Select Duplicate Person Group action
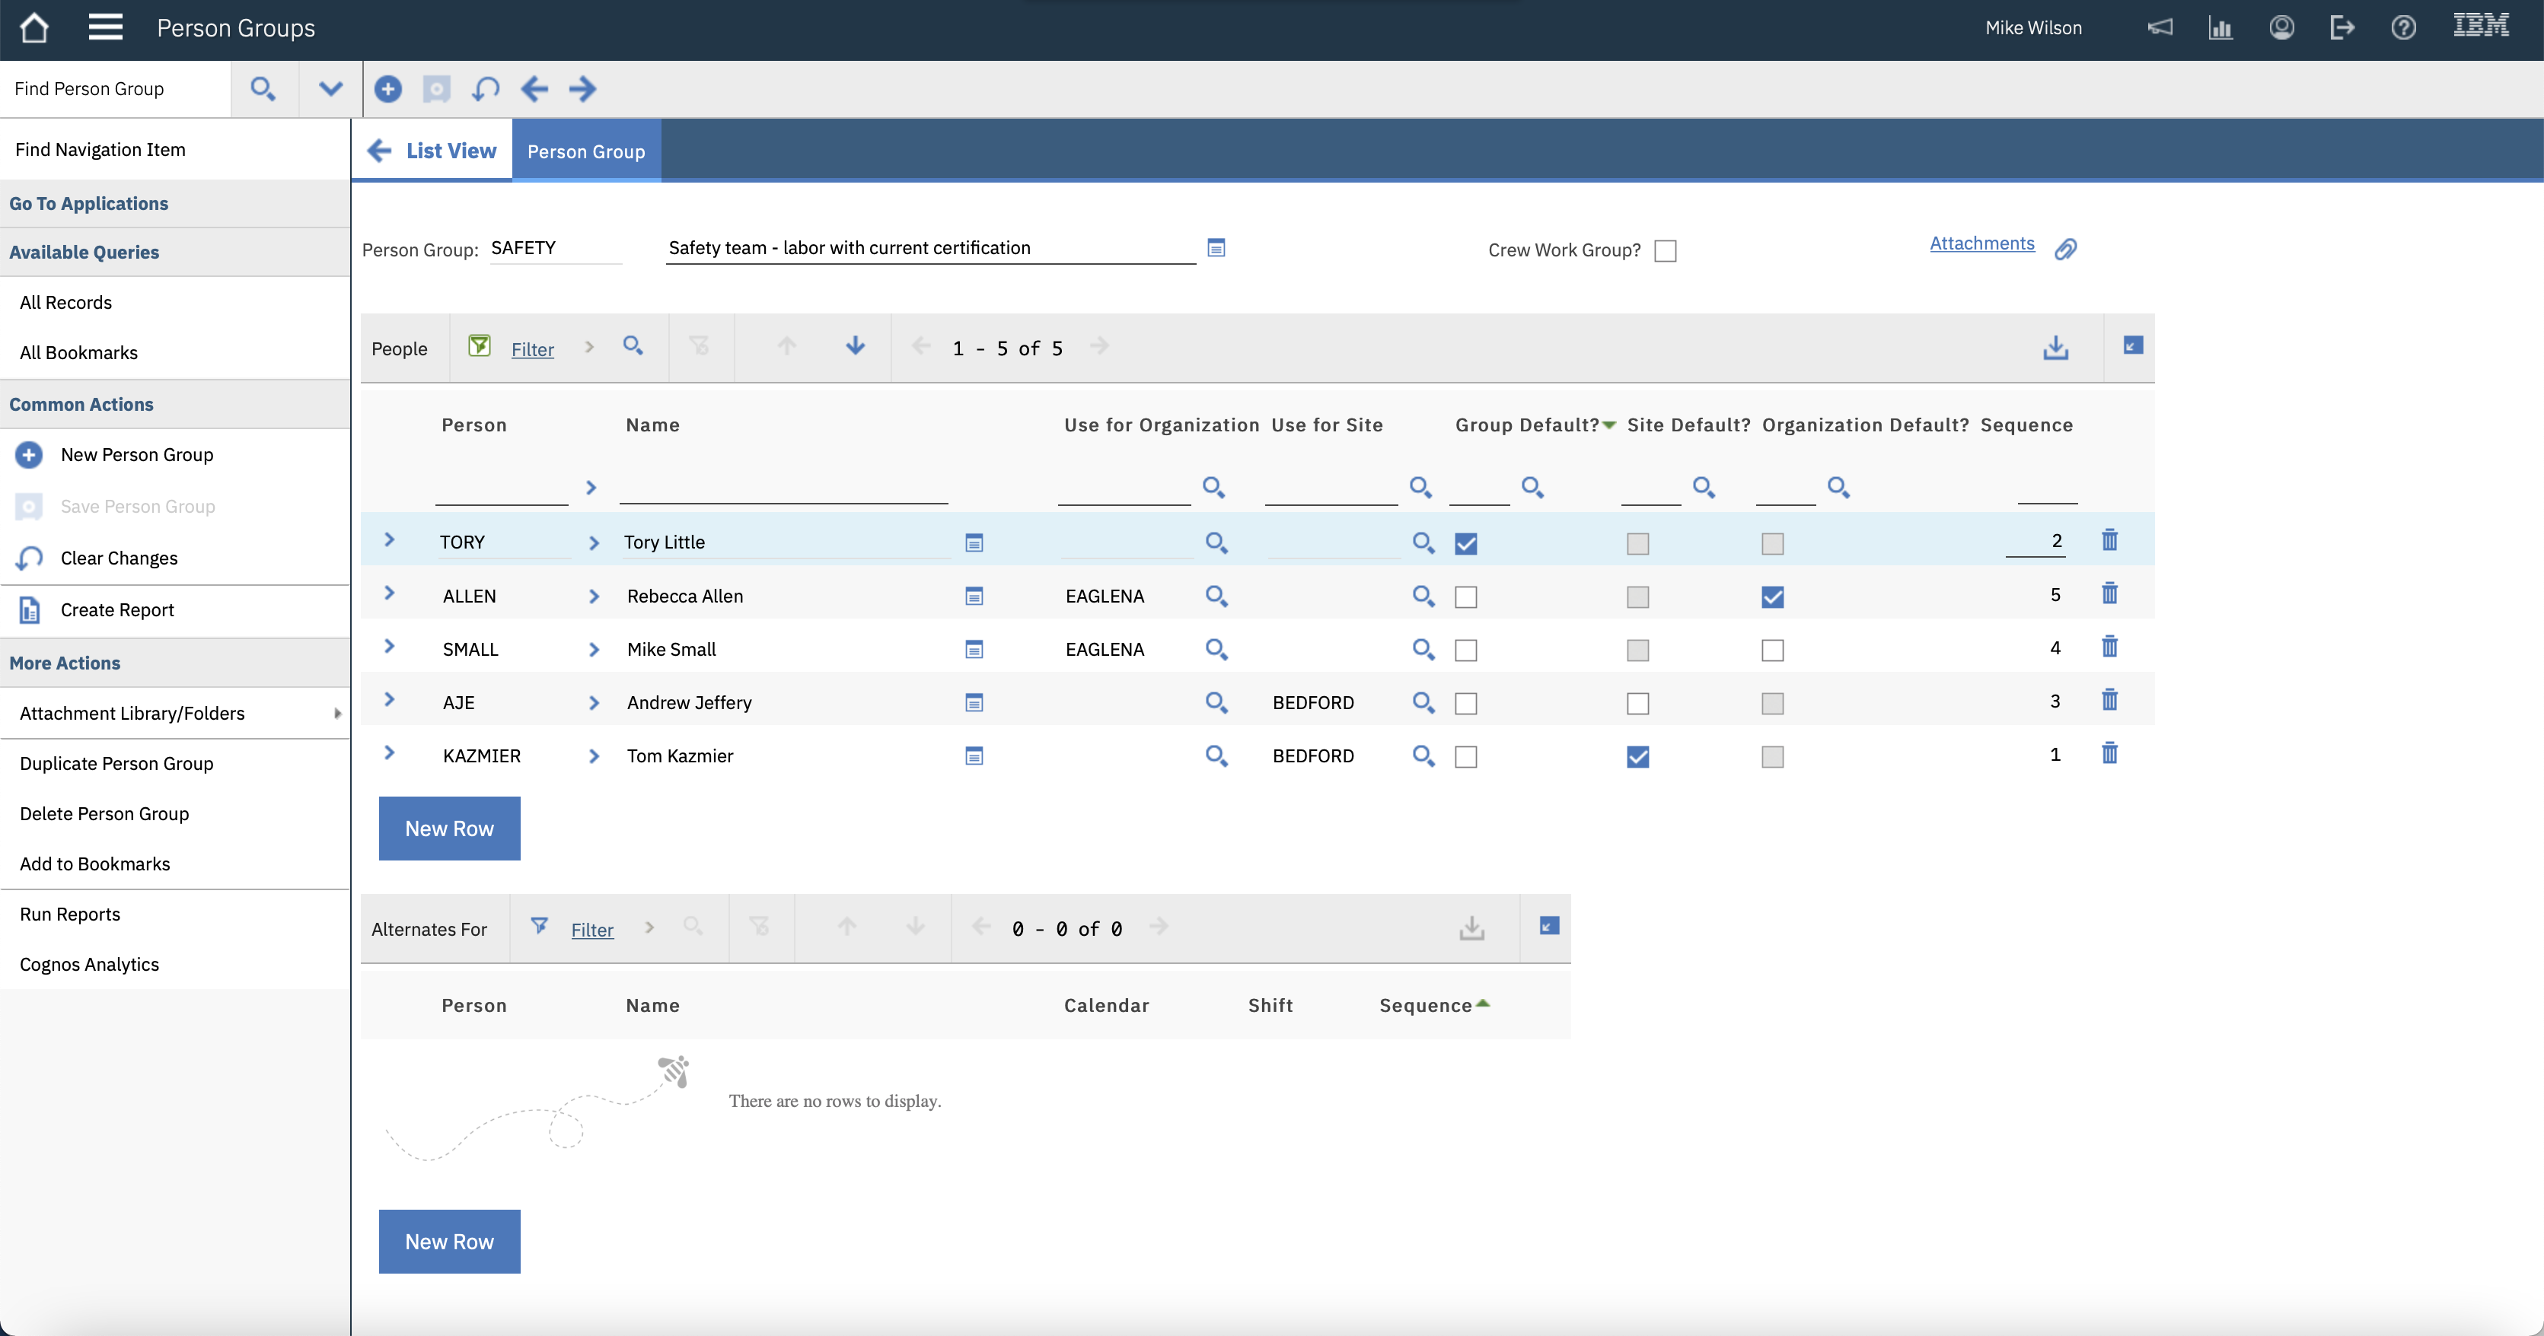The width and height of the screenshot is (2544, 1336). [116, 764]
